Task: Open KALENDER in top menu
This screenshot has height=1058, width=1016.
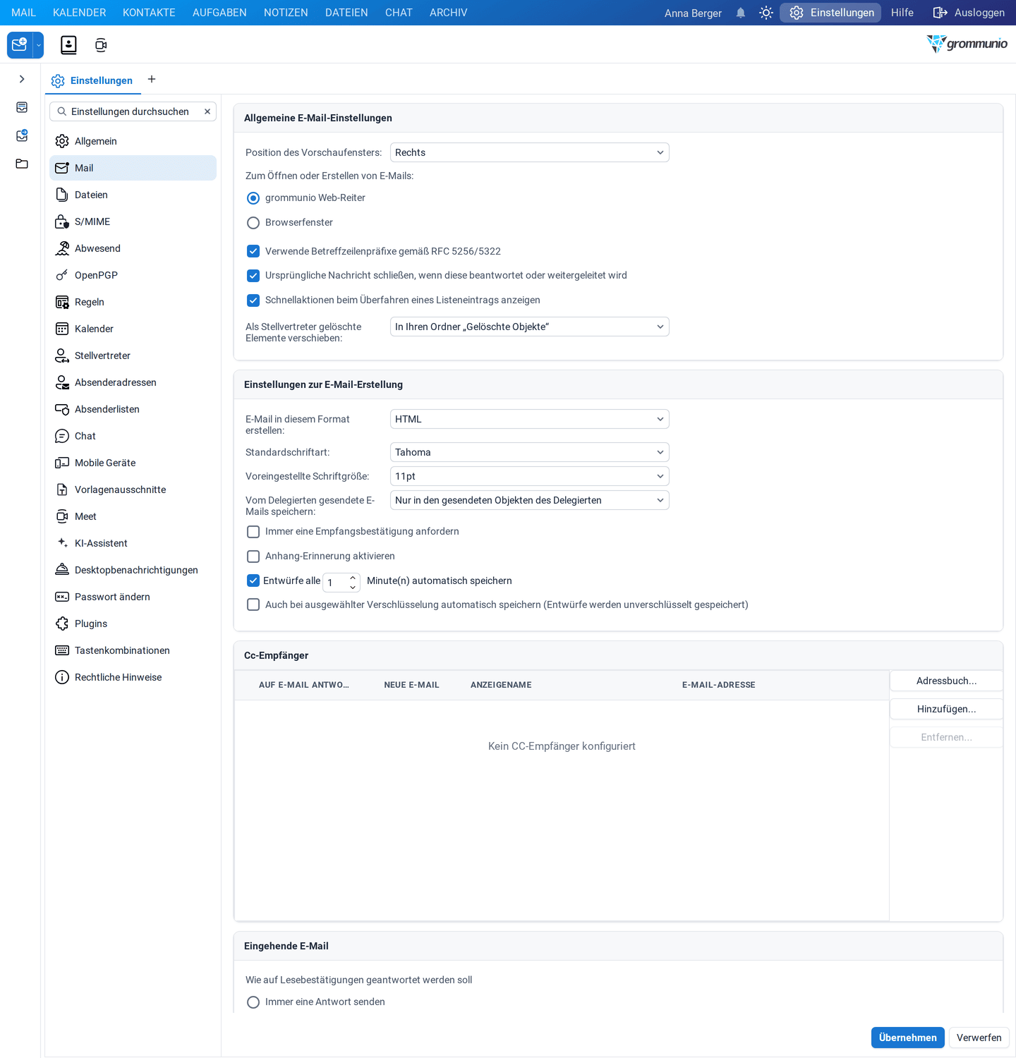Action: pos(80,13)
